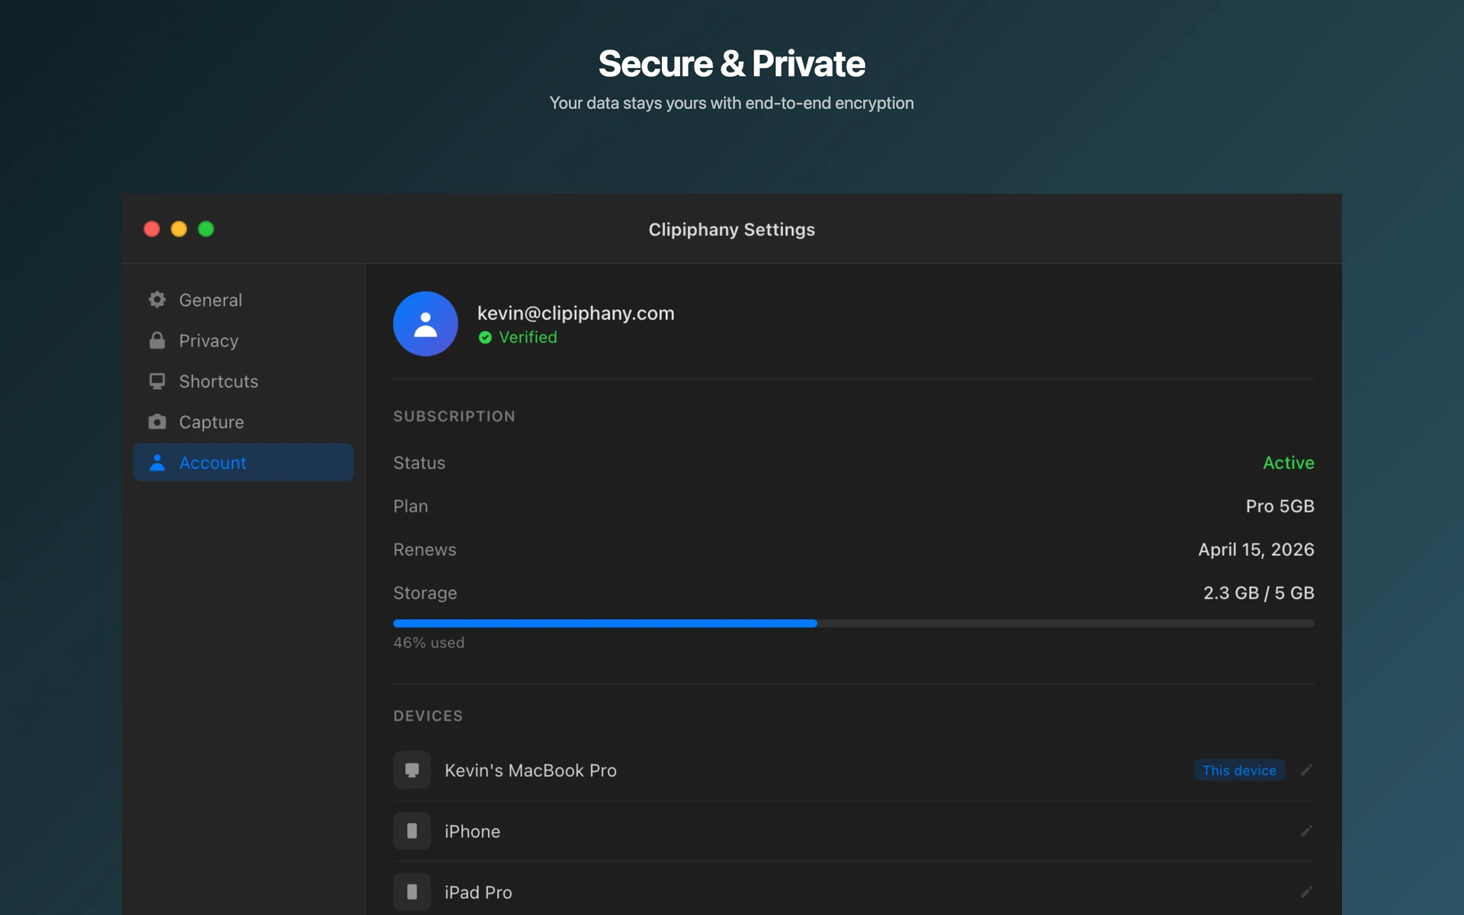Click the Capture camera icon
The image size is (1464, 915).
click(157, 422)
